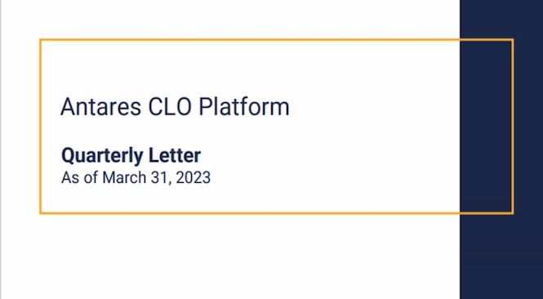Click the white page area below the frame

pyautogui.click(x=230, y=257)
